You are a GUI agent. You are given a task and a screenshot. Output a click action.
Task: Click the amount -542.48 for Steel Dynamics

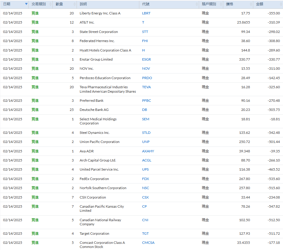click(x=274, y=133)
